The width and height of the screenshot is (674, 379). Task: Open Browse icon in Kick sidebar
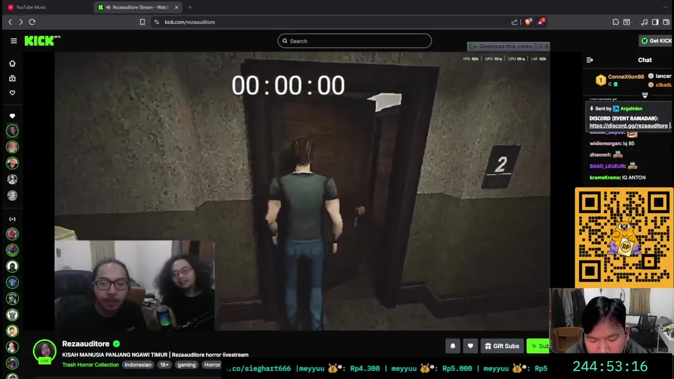pyautogui.click(x=12, y=78)
